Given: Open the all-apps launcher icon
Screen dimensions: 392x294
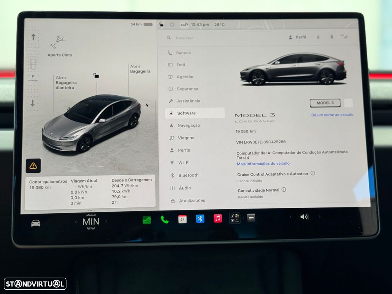Looking at the screenshot, I should pyautogui.click(x=251, y=218).
